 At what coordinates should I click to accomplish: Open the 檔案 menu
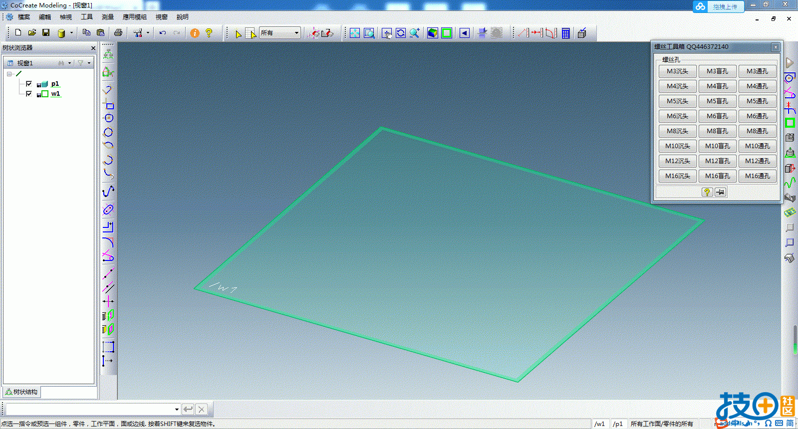[24, 17]
